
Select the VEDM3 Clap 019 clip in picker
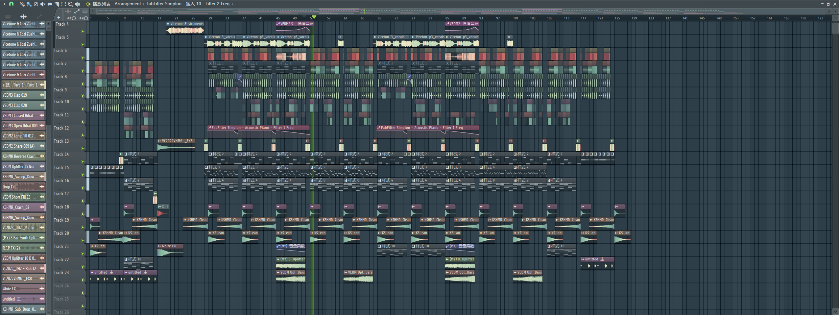(20, 95)
